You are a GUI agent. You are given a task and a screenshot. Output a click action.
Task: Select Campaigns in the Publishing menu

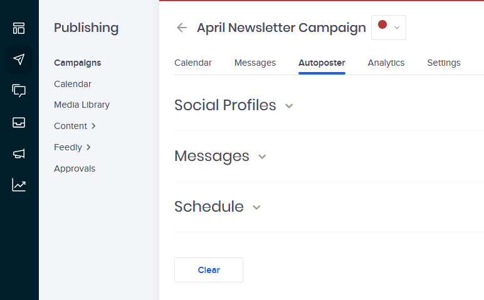coord(78,63)
